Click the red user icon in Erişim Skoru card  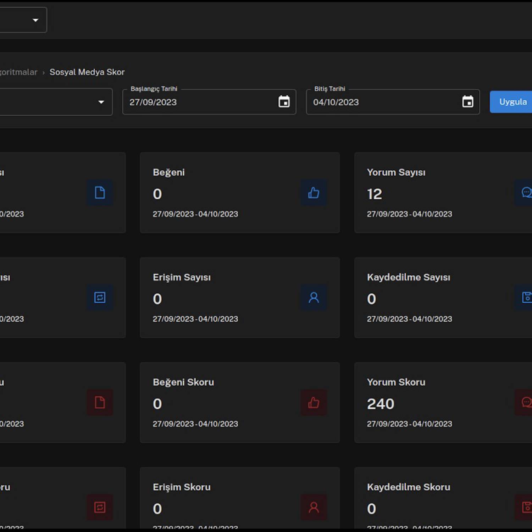(x=314, y=508)
